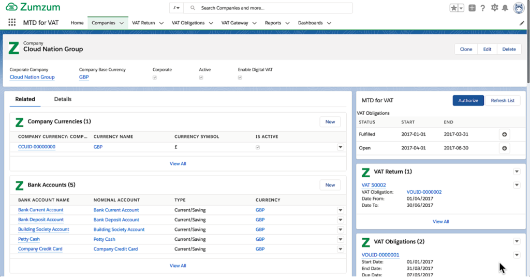530x278 pixels.
Task: Select the VAT Return navigation tab
Action: coord(143,23)
